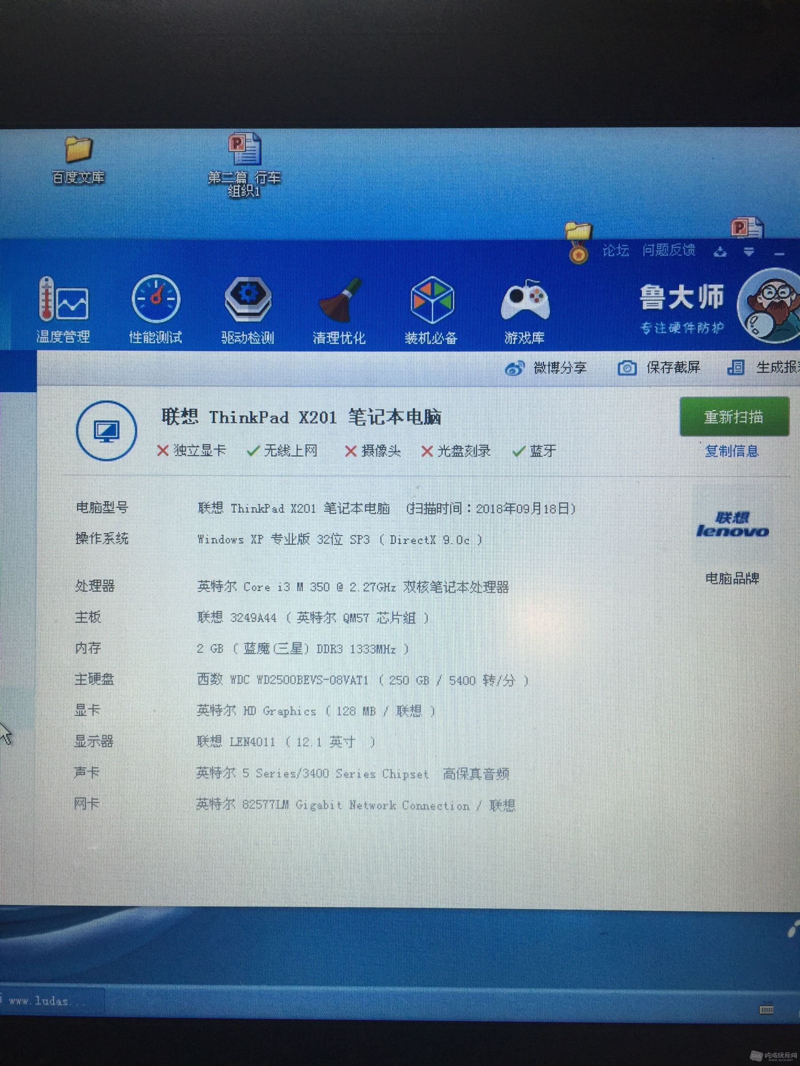Click the 无线上网 status indicator
Screen dimensions: 800x1066
coord(282,450)
